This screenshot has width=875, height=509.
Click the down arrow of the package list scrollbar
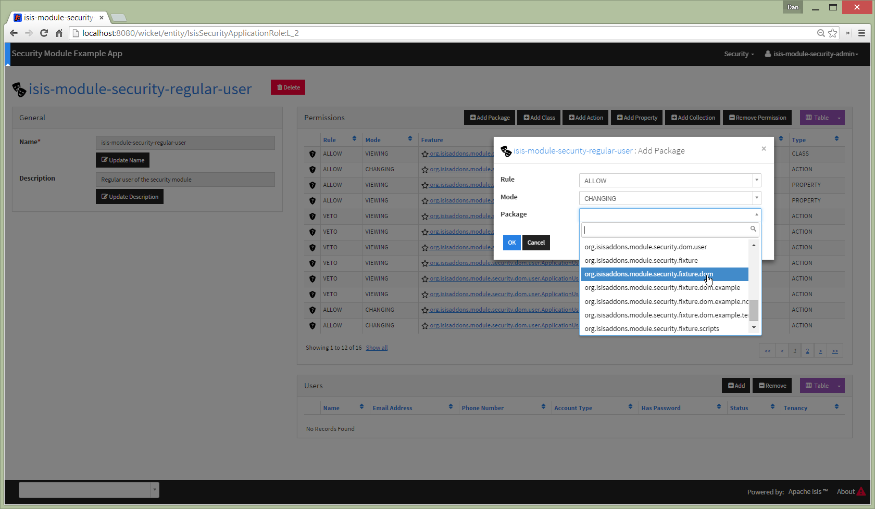tap(754, 327)
